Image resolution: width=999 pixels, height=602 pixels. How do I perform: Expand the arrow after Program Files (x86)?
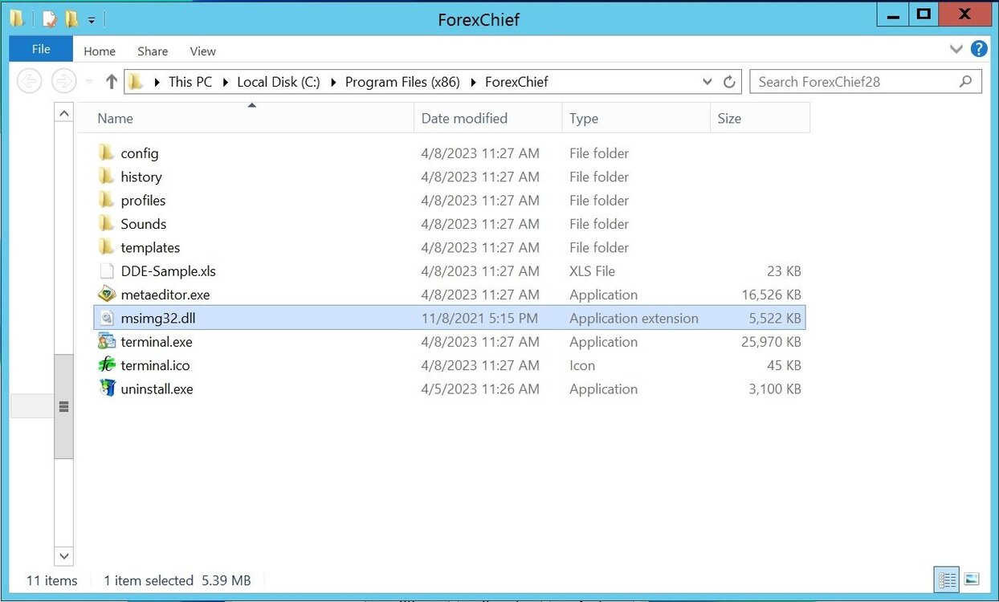pyautogui.click(x=472, y=82)
